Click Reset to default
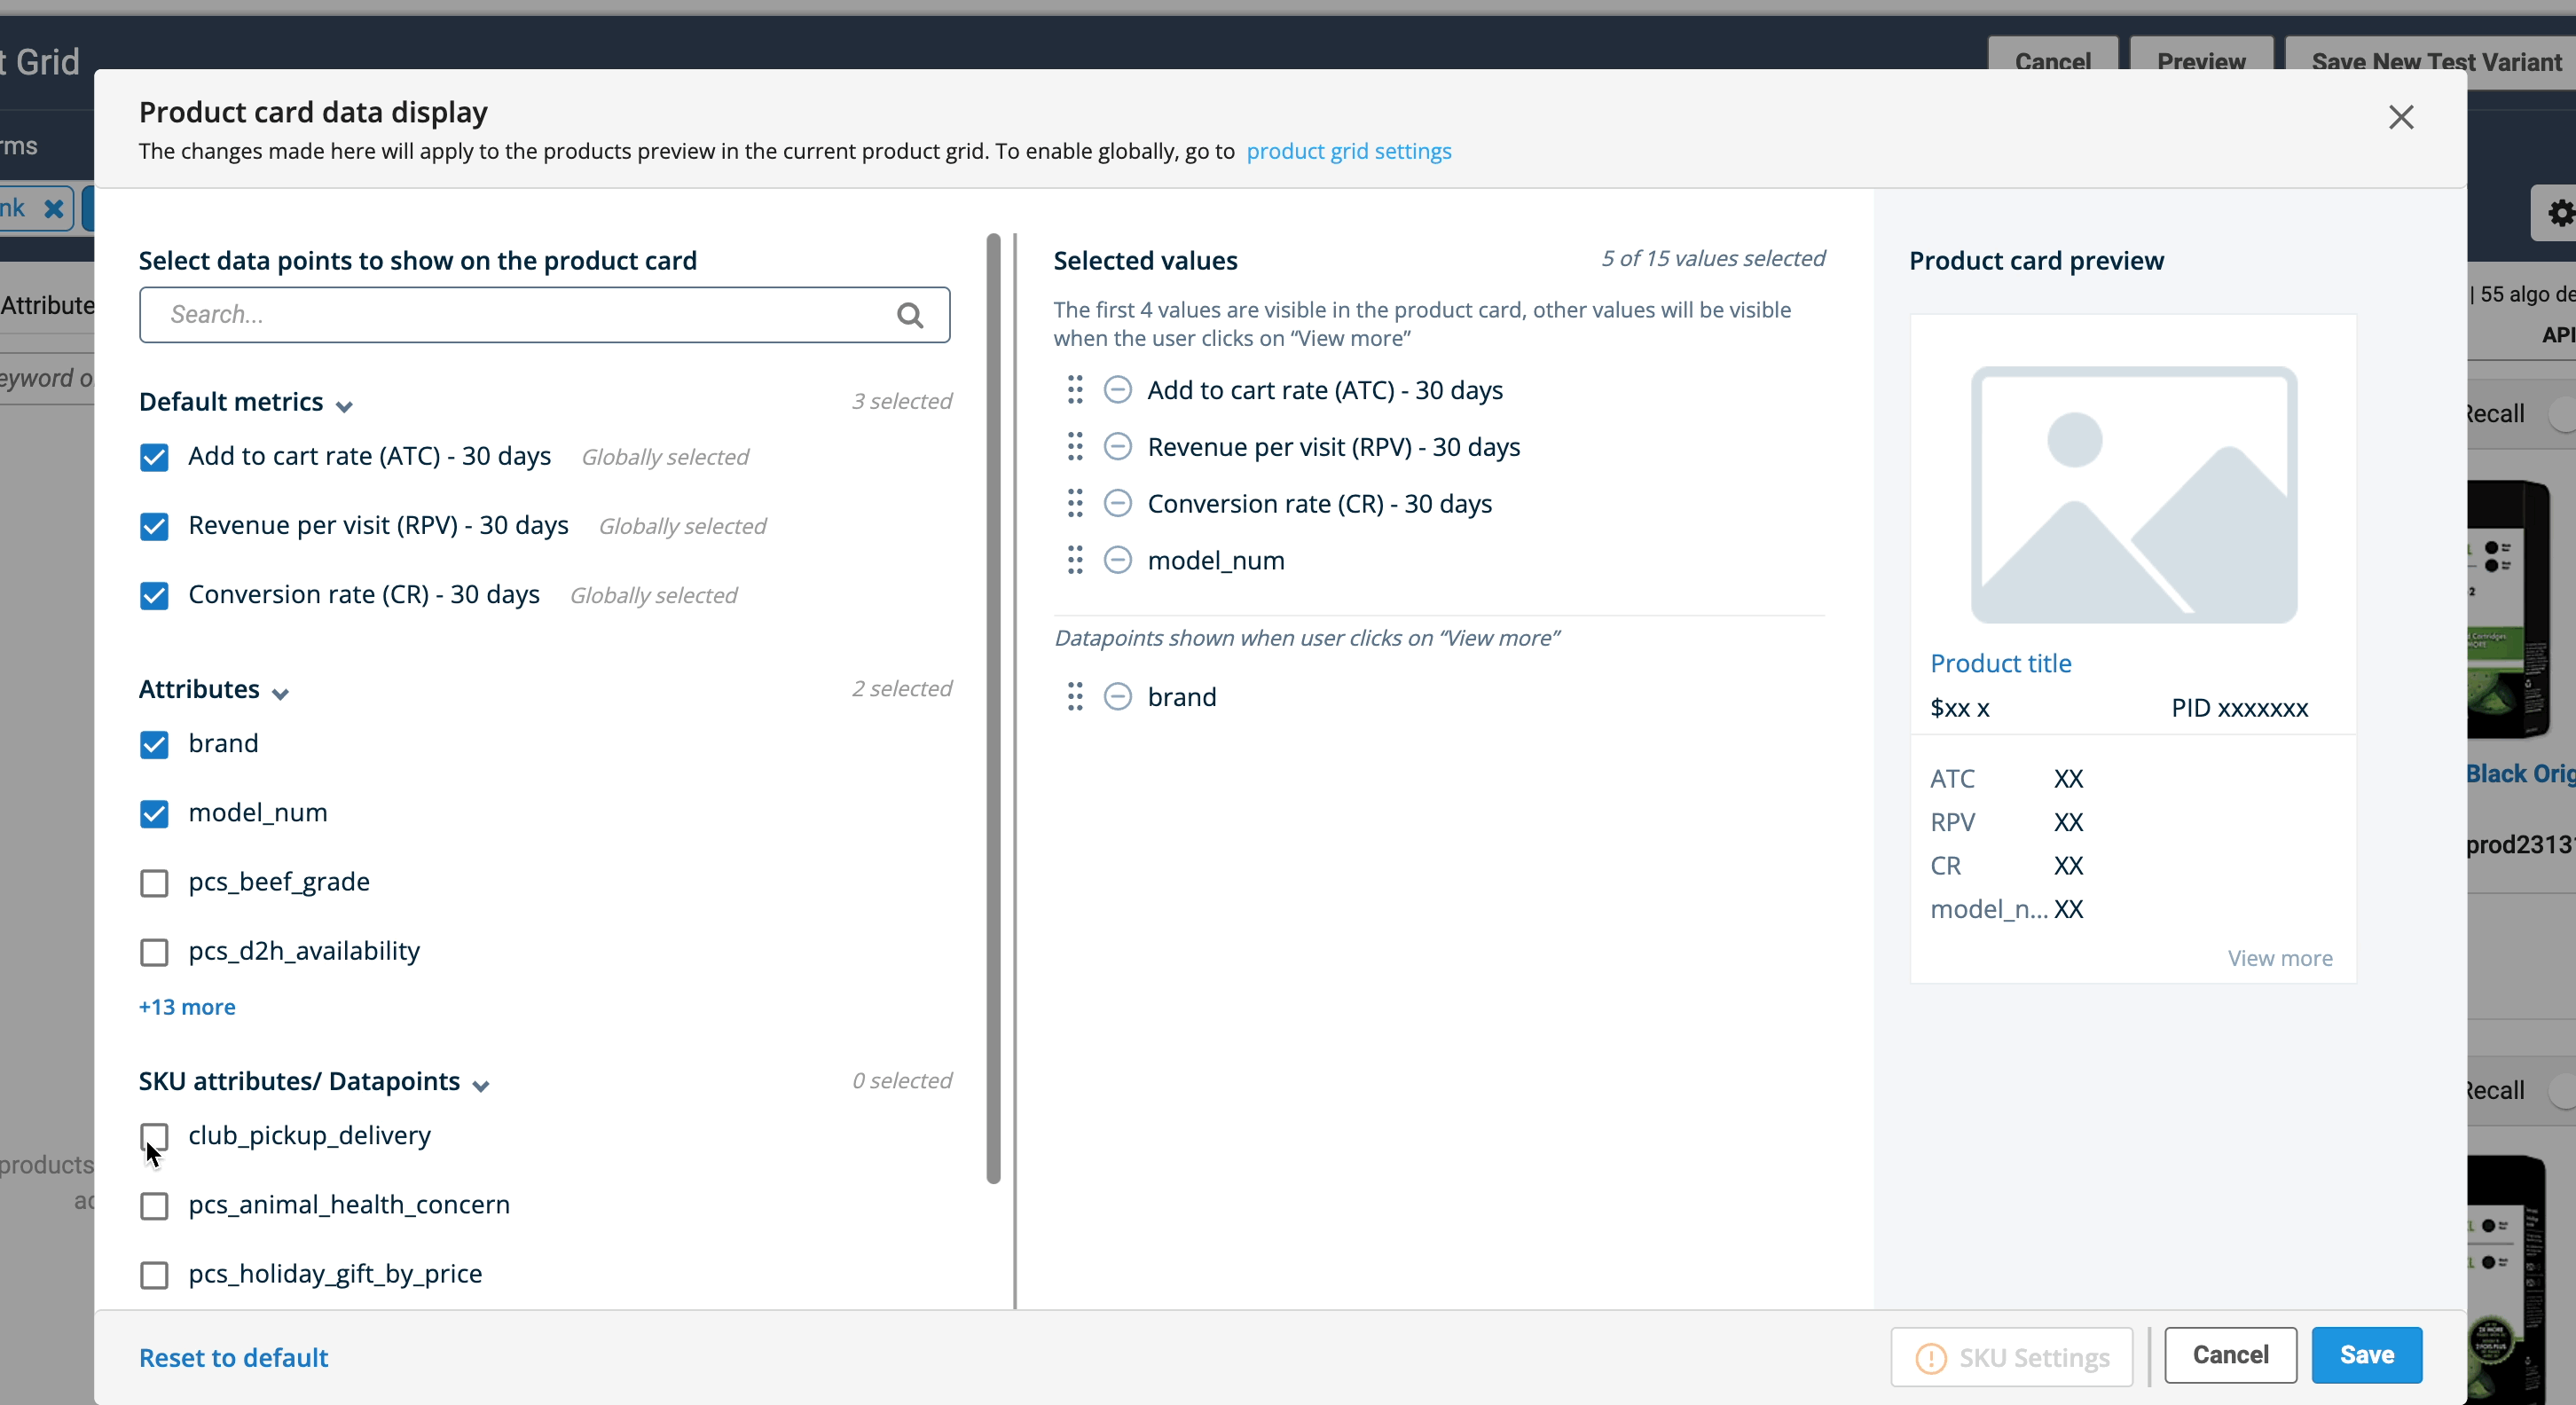This screenshot has height=1405, width=2576. (233, 1357)
